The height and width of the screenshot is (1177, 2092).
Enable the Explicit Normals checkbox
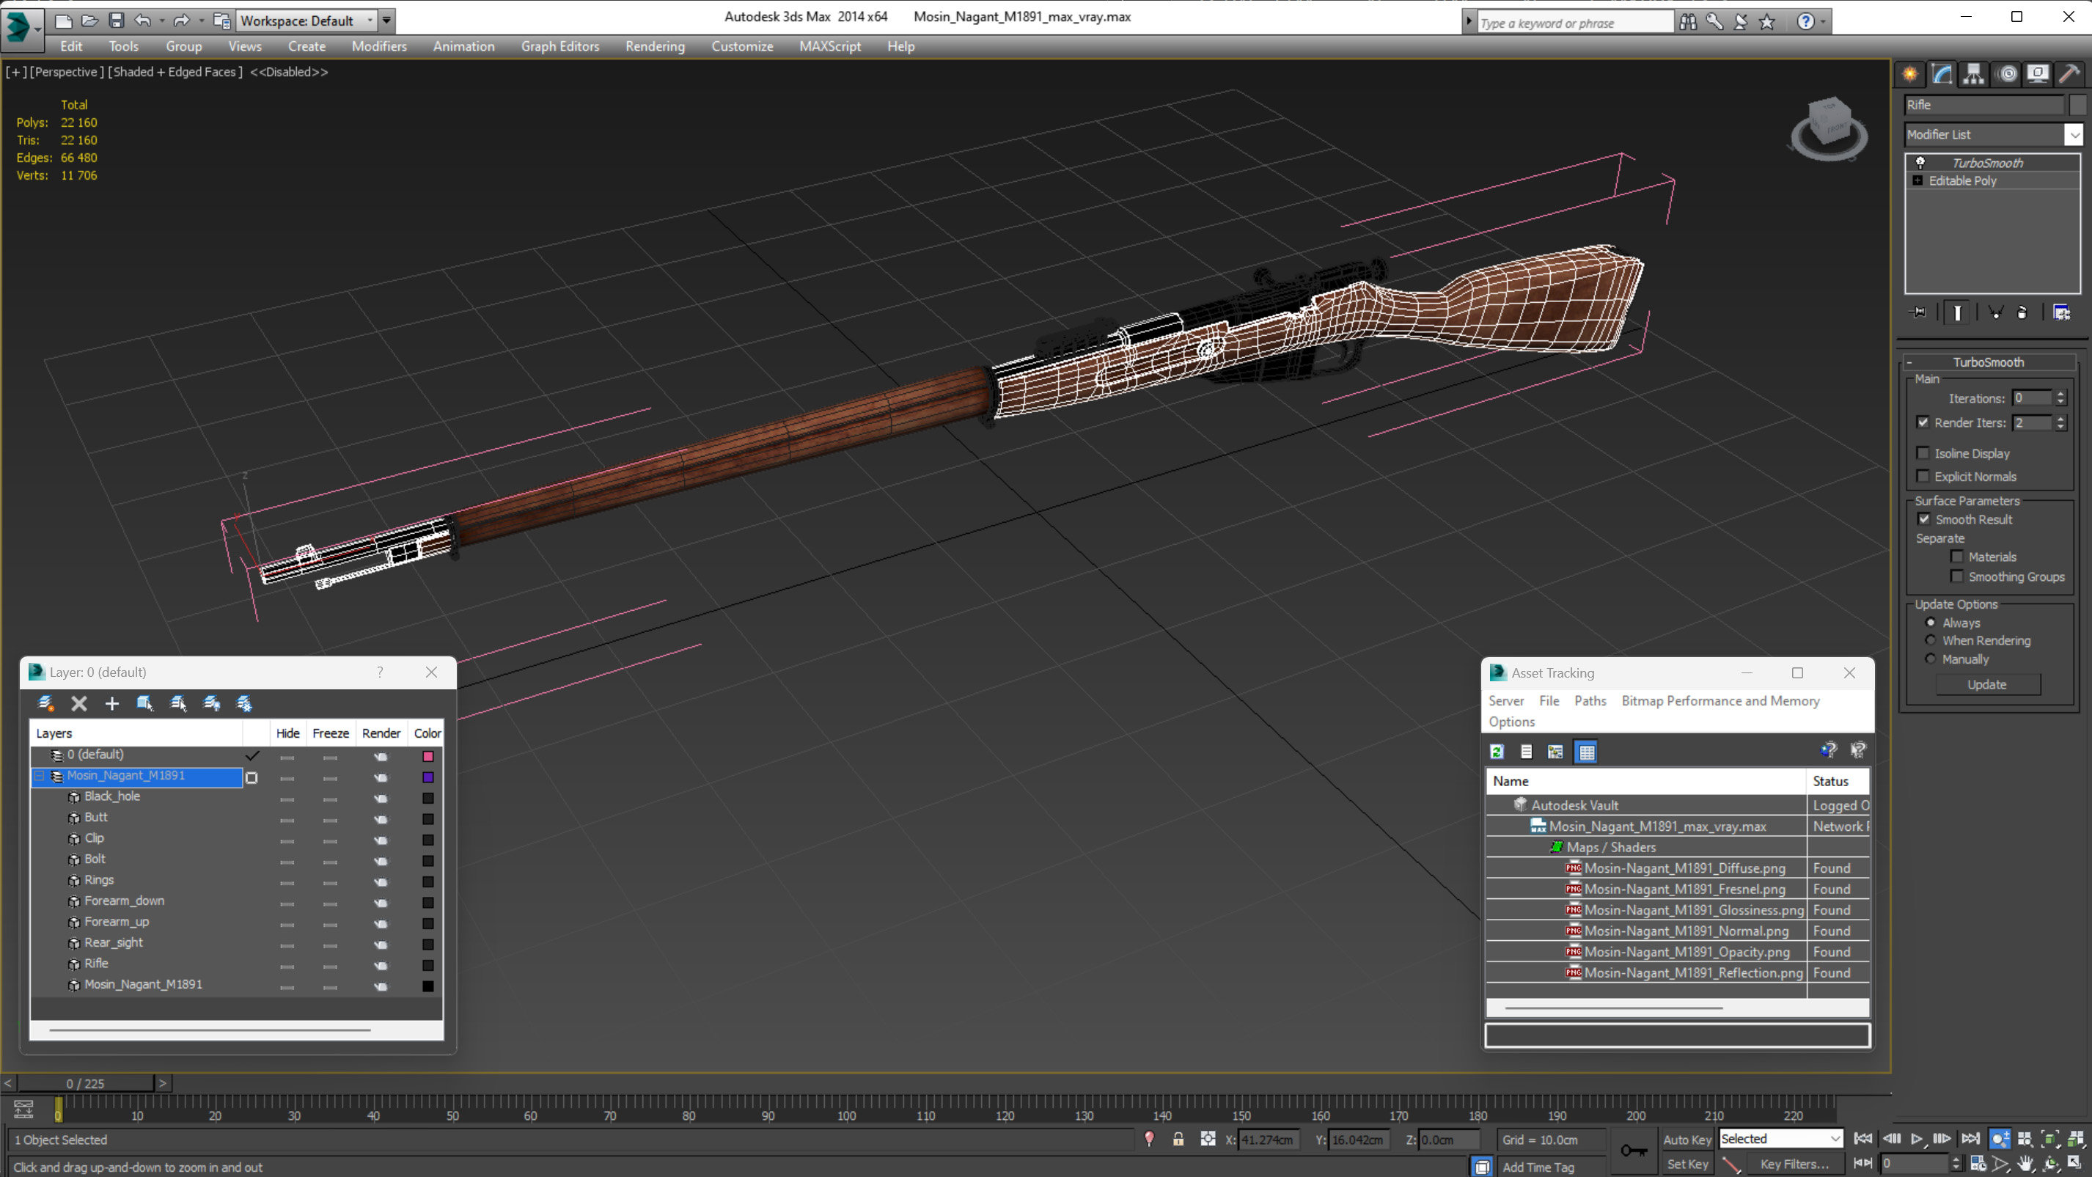[1923, 476]
